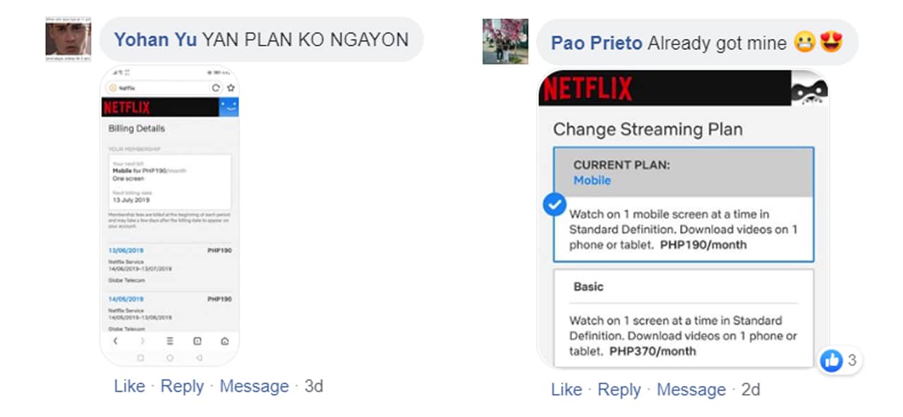The image size is (903, 417).
Task: Click the Netflix logo in Pao Prieto's image
Action: point(588,89)
